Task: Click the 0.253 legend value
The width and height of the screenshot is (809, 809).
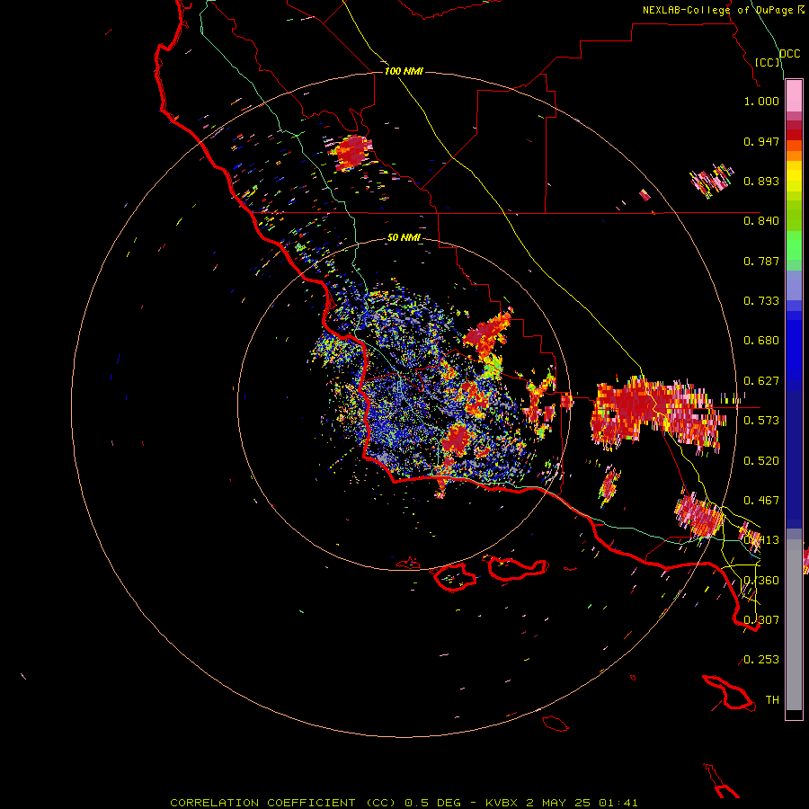Action: pyautogui.click(x=761, y=660)
